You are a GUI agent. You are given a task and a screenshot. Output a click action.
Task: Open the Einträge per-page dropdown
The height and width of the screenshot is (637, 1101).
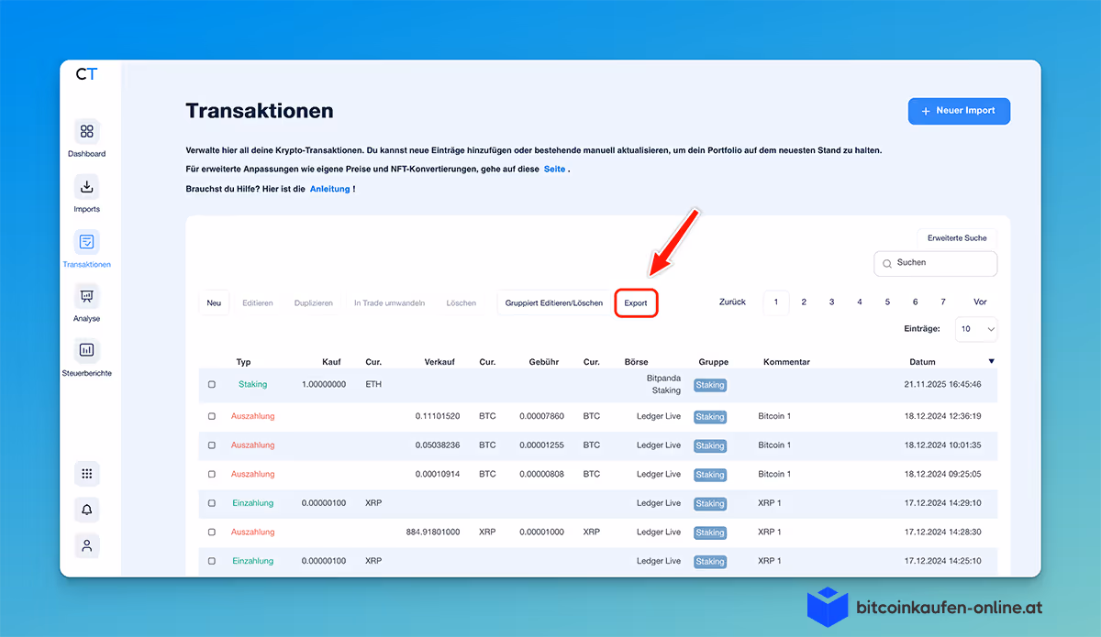tap(975, 329)
